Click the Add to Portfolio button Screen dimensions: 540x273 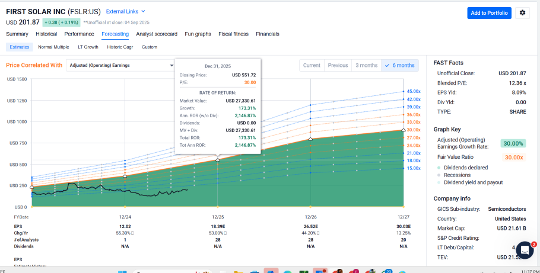[489, 13]
